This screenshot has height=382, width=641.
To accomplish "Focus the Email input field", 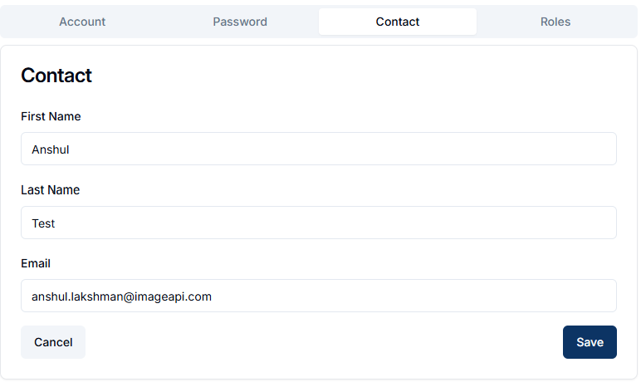I will coord(319,296).
